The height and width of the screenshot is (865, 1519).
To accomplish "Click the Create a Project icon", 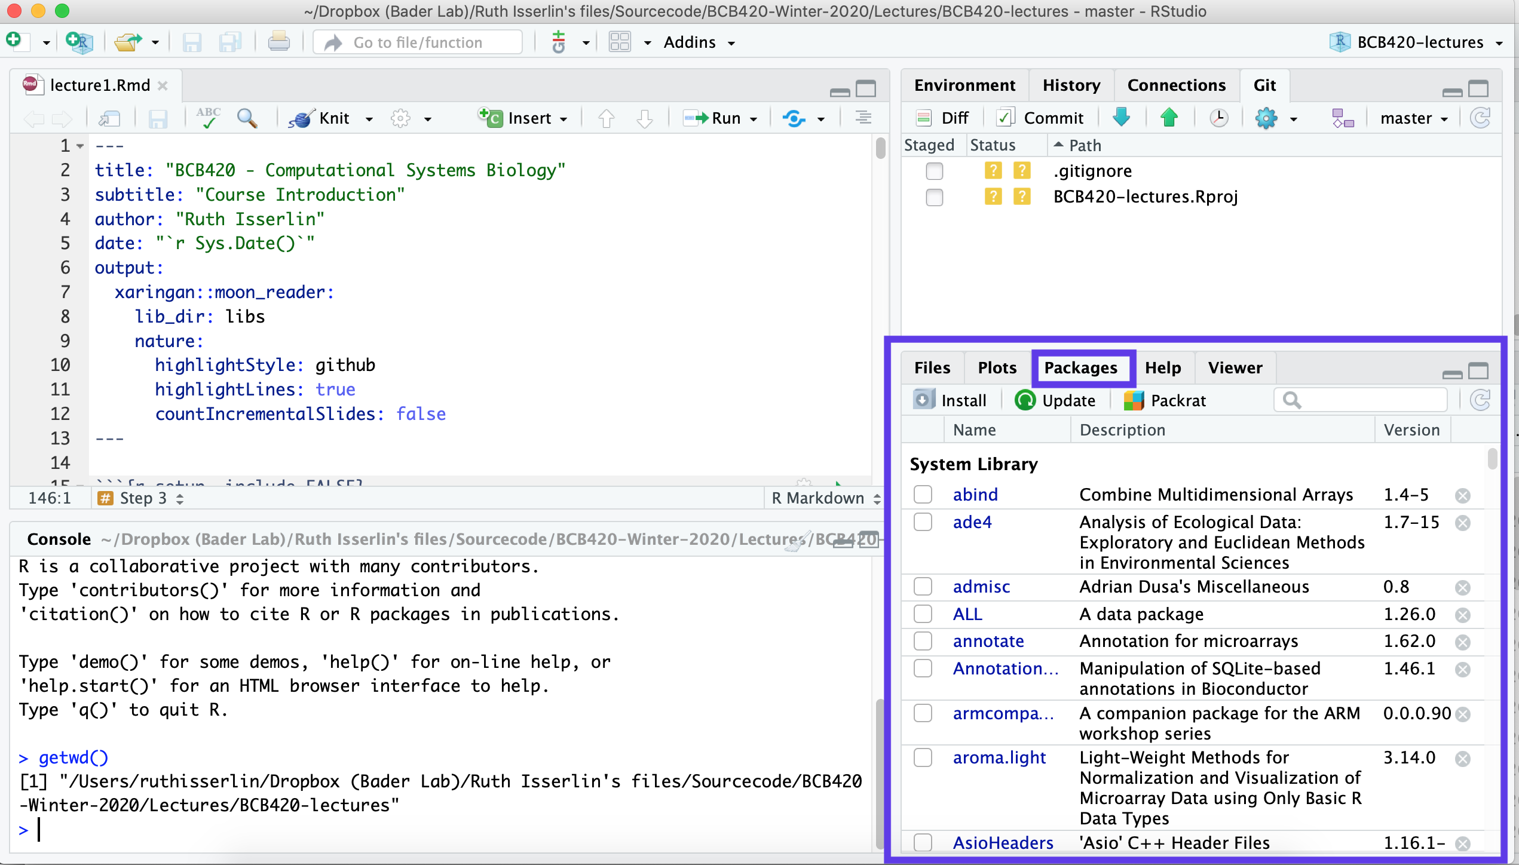I will click(79, 42).
